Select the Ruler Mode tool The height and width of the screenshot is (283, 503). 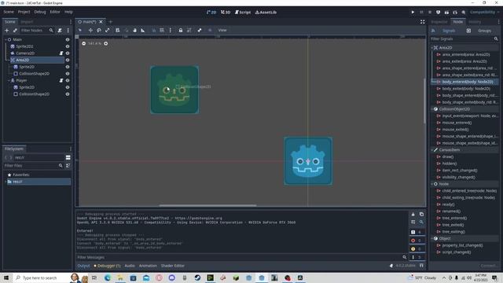[143, 30]
